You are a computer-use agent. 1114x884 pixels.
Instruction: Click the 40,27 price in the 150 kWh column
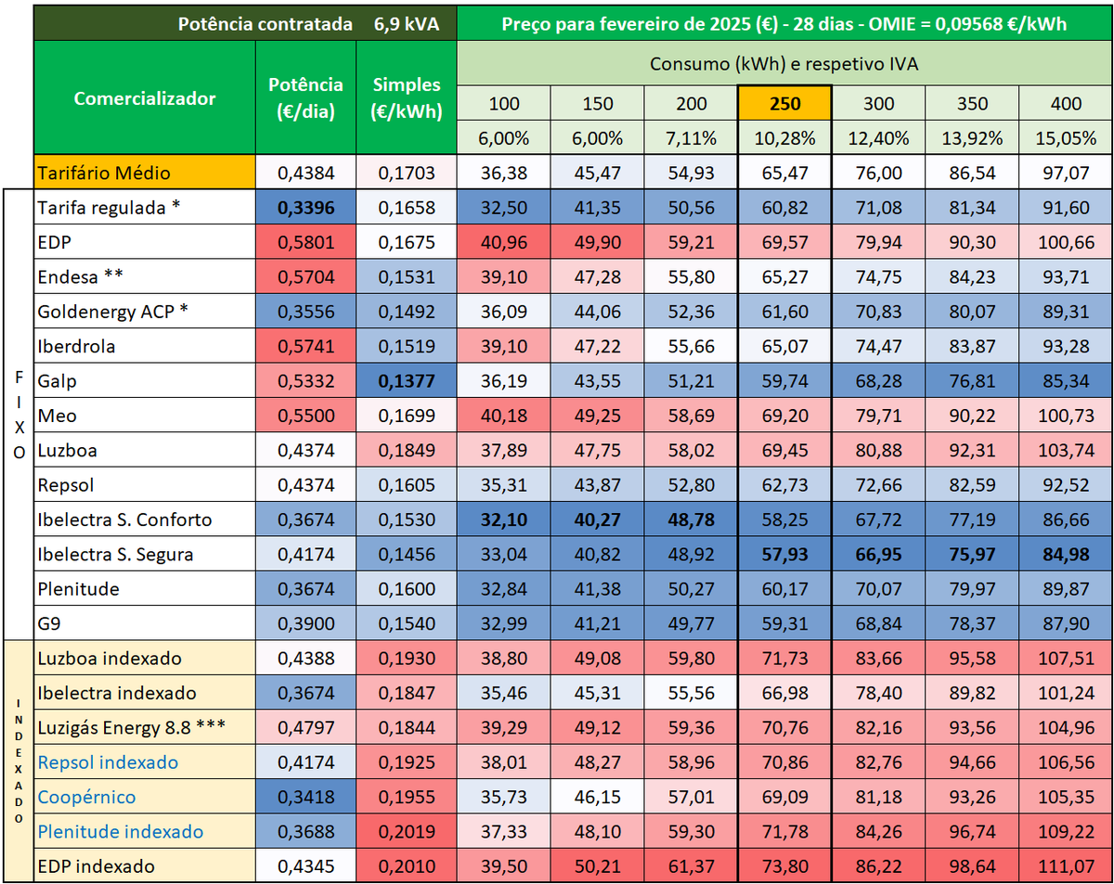point(598,519)
